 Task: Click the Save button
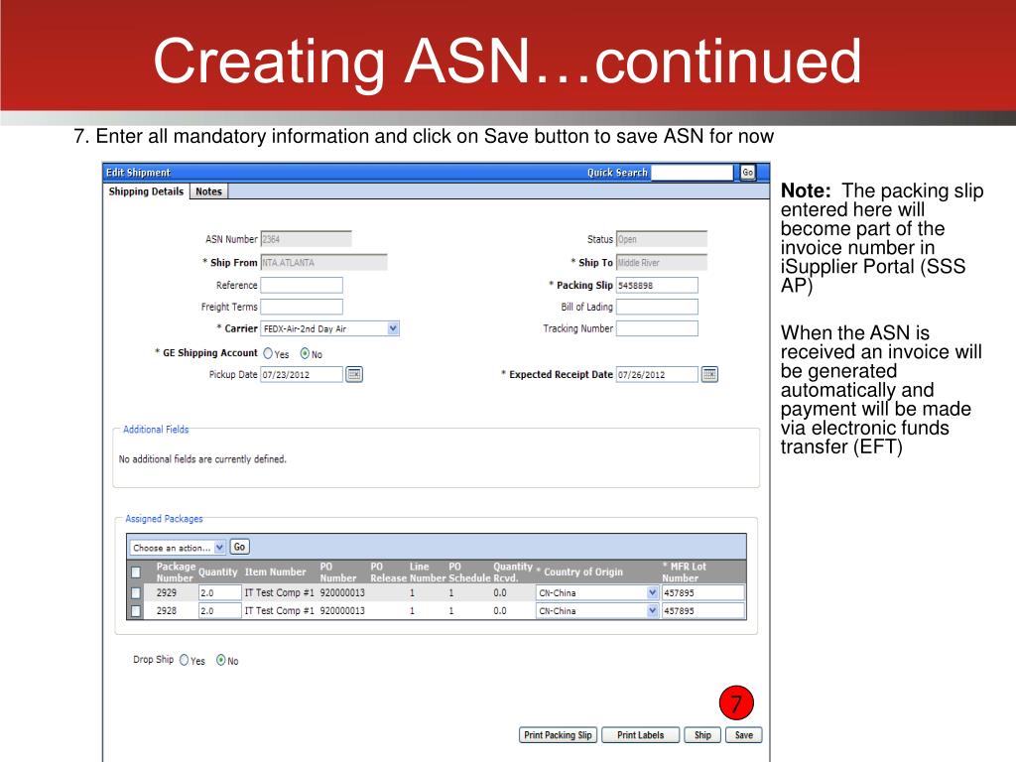coord(744,735)
